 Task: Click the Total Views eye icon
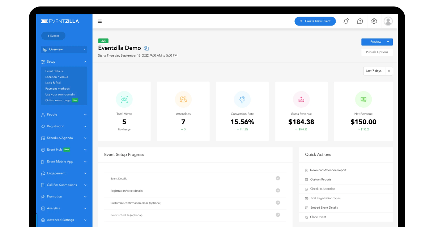(124, 99)
